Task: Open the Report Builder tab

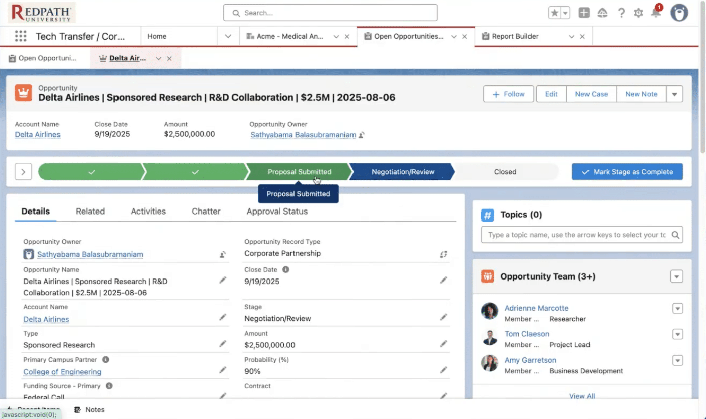Action: [x=514, y=36]
